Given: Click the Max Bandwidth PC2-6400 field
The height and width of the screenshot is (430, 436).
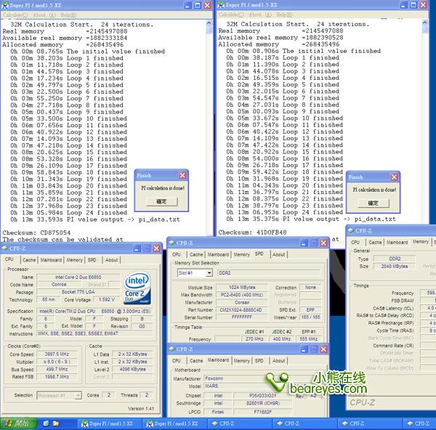Looking at the screenshot, I should (242, 295).
